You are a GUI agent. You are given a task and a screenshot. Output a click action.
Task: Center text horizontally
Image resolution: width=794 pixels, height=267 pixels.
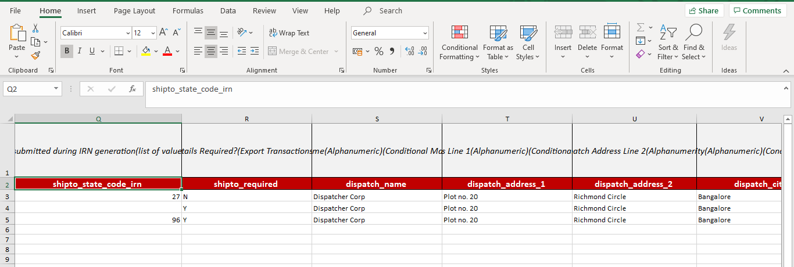pyautogui.click(x=211, y=51)
